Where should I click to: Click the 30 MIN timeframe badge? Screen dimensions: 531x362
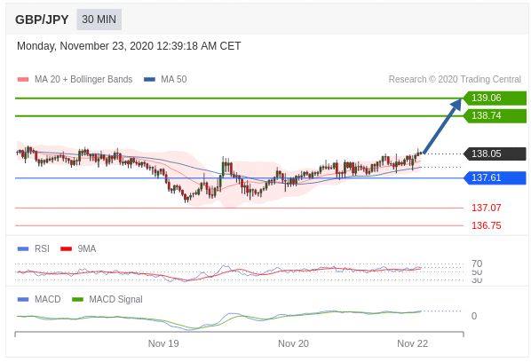(99, 20)
